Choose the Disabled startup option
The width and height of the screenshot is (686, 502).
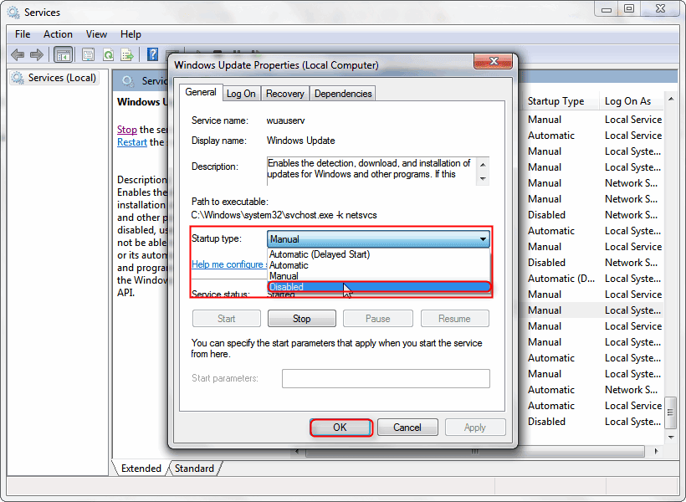pos(378,287)
